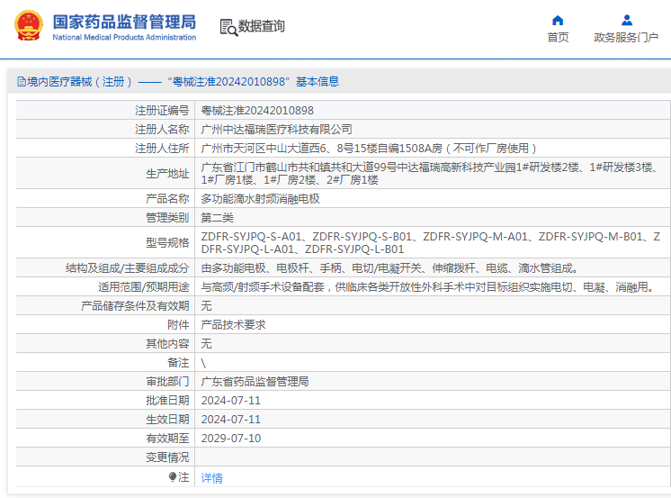This screenshot has height=498, width=671.
Task: Click National Medical Products Administration text
Action: click(x=124, y=37)
